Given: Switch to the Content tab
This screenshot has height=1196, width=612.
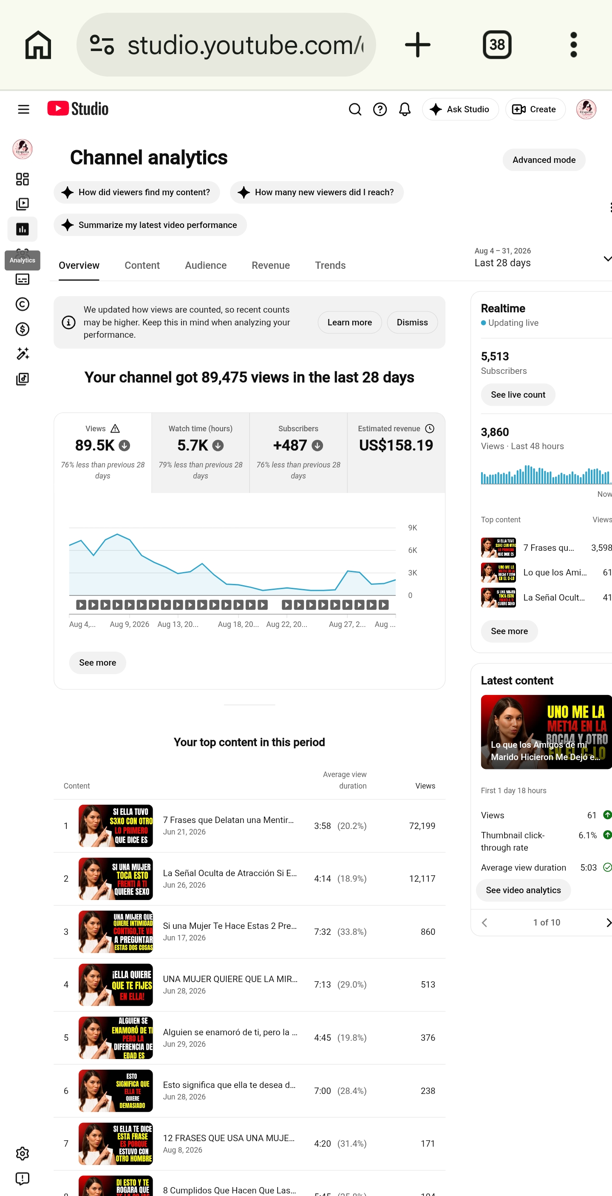Looking at the screenshot, I should coord(142,265).
